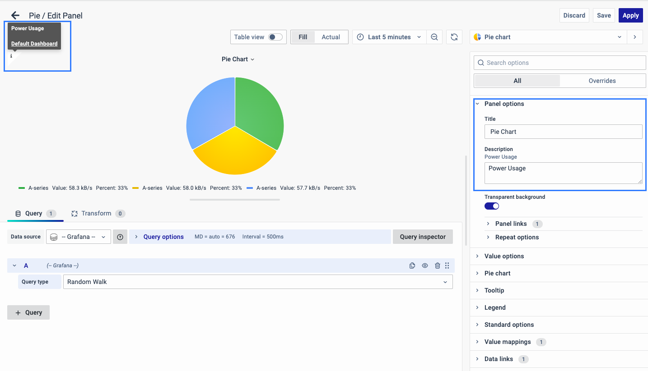Click the zoom out time range icon
Viewport: 648px width, 371px height.
click(434, 37)
